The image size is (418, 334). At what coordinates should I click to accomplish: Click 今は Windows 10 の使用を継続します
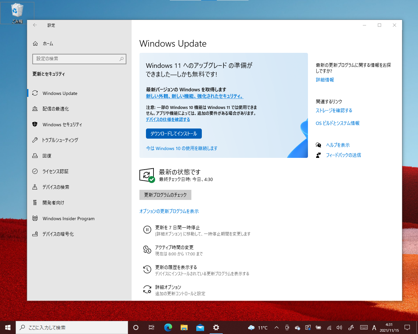(x=182, y=148)
